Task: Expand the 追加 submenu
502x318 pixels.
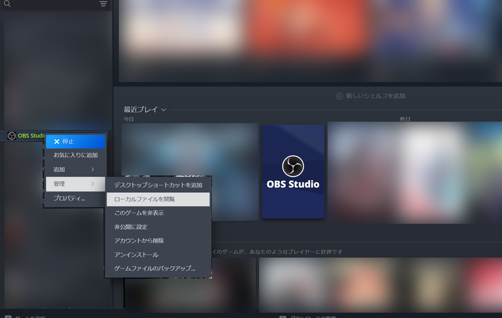Action: 75,170
